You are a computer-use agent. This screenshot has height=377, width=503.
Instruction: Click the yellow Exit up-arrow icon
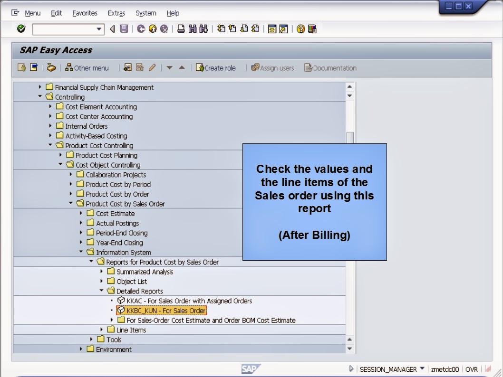click(153, 29)
